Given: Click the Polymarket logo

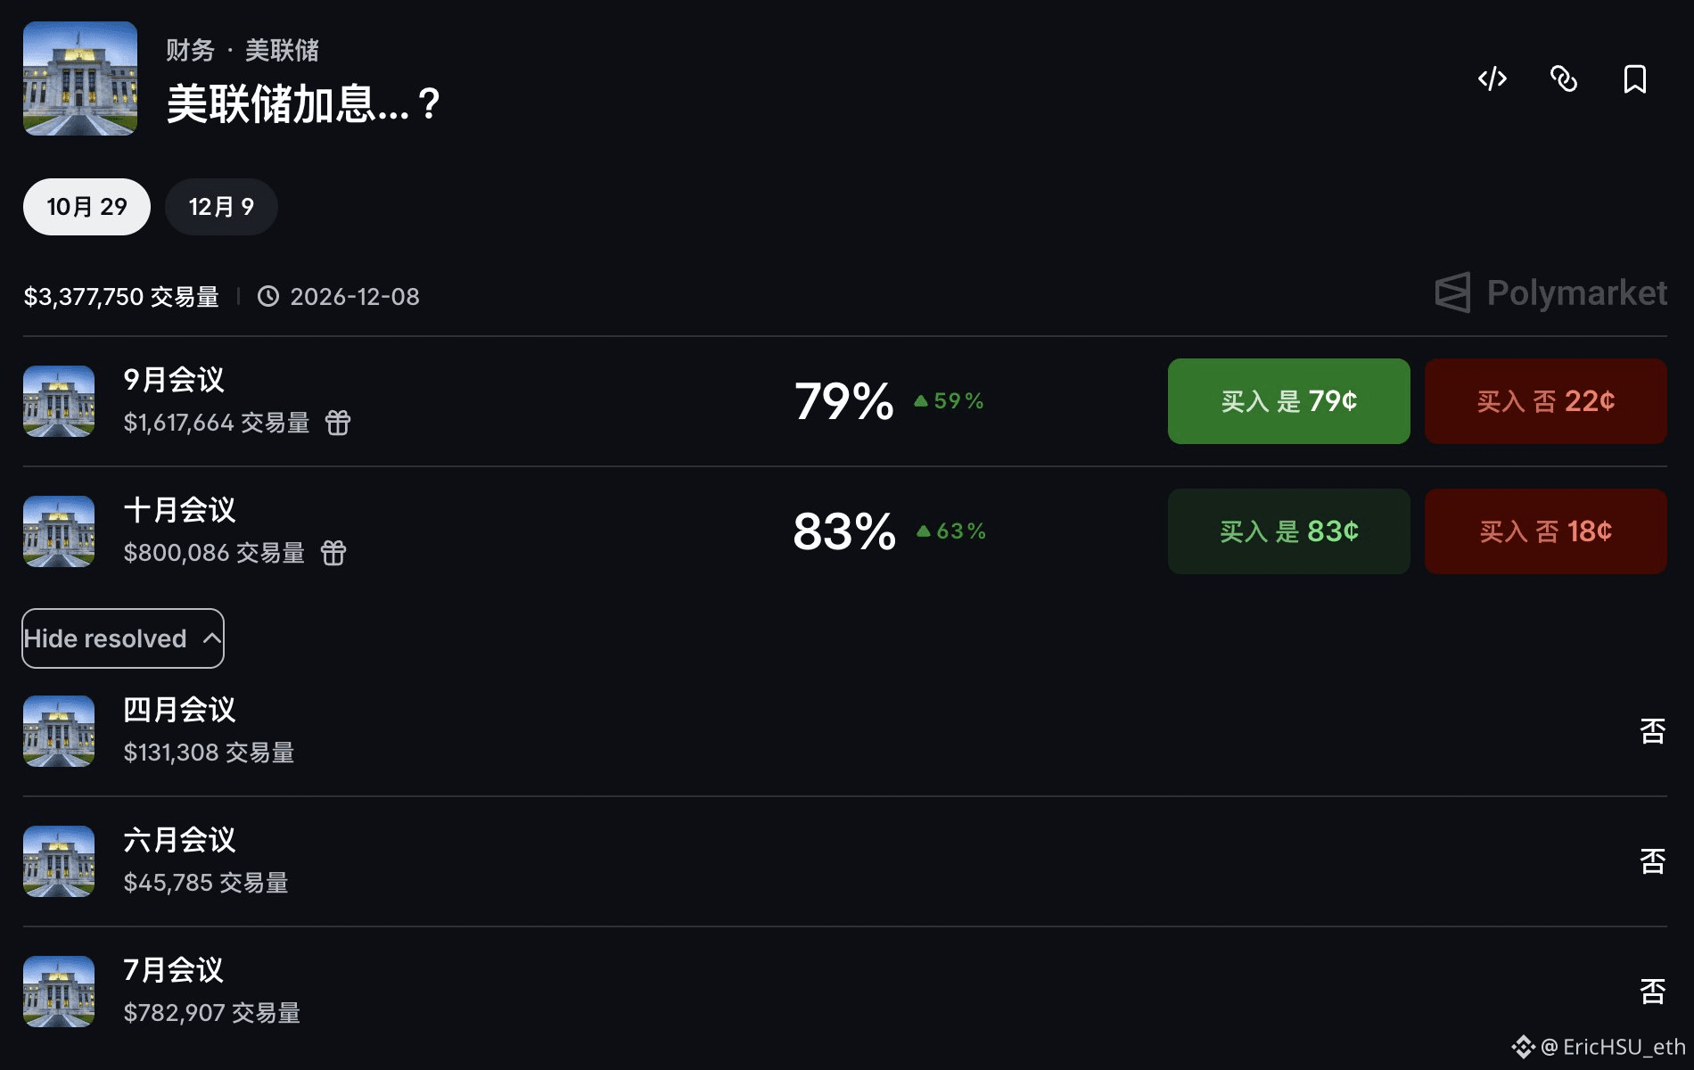Looking at the screenshot, I should 1551,292.
